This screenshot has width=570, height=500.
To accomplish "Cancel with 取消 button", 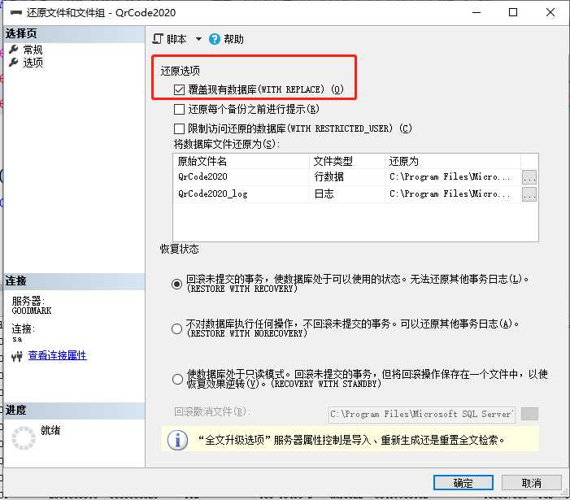I will click(531, 483).
